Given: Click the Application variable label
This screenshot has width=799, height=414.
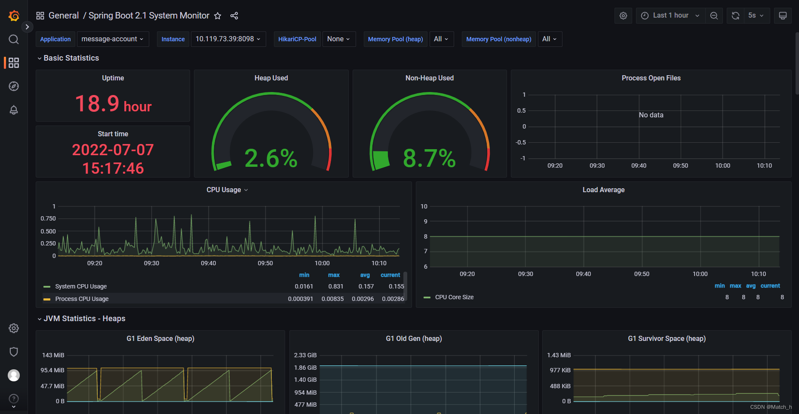Looking at the screenshot, I should (x=55, y=39).
